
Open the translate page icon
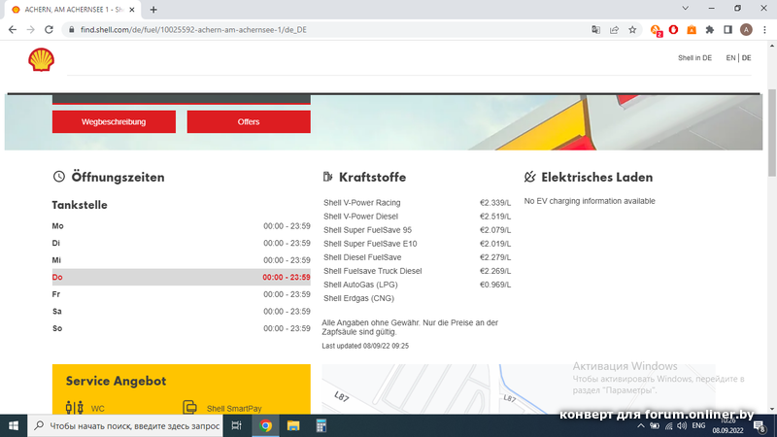(x=595, y=30)
